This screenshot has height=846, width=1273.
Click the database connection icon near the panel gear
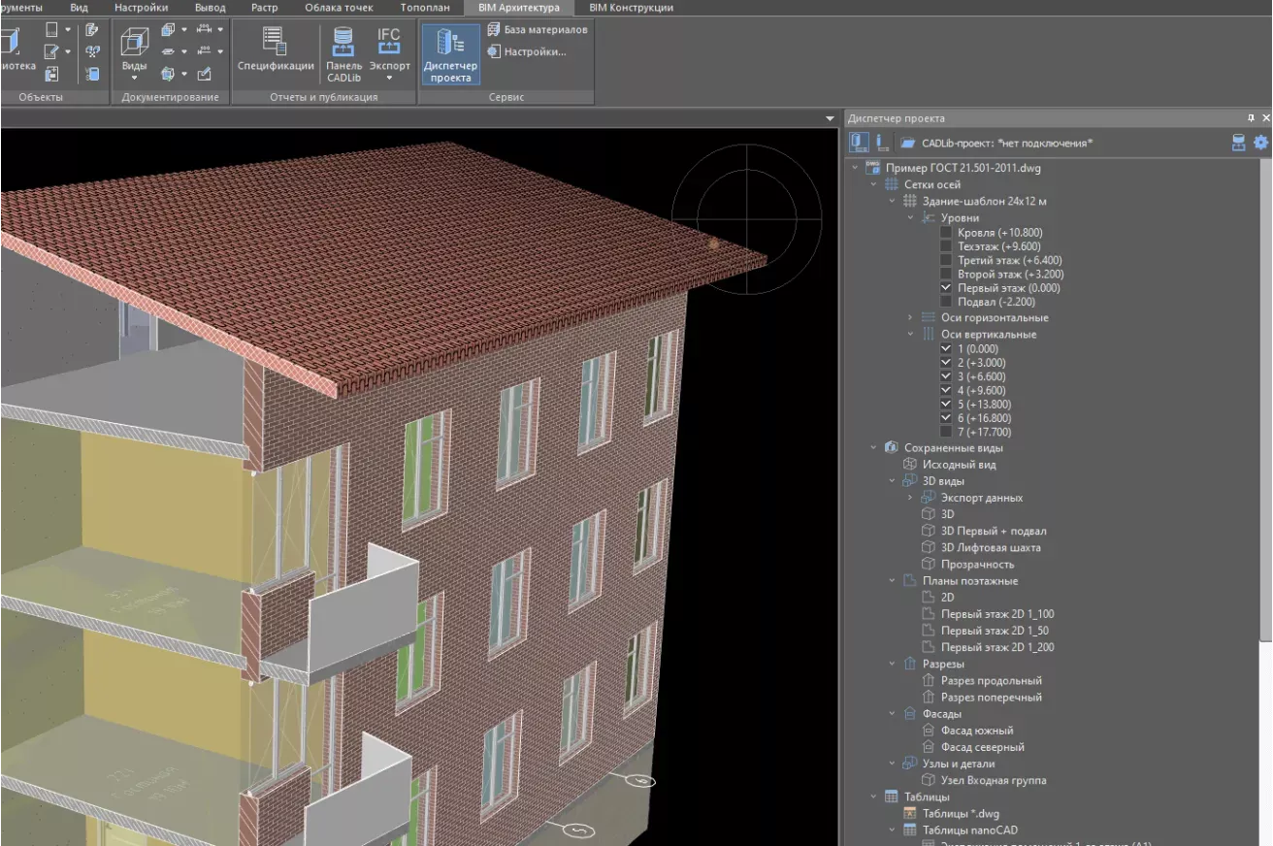click(x=1238, y=143)
